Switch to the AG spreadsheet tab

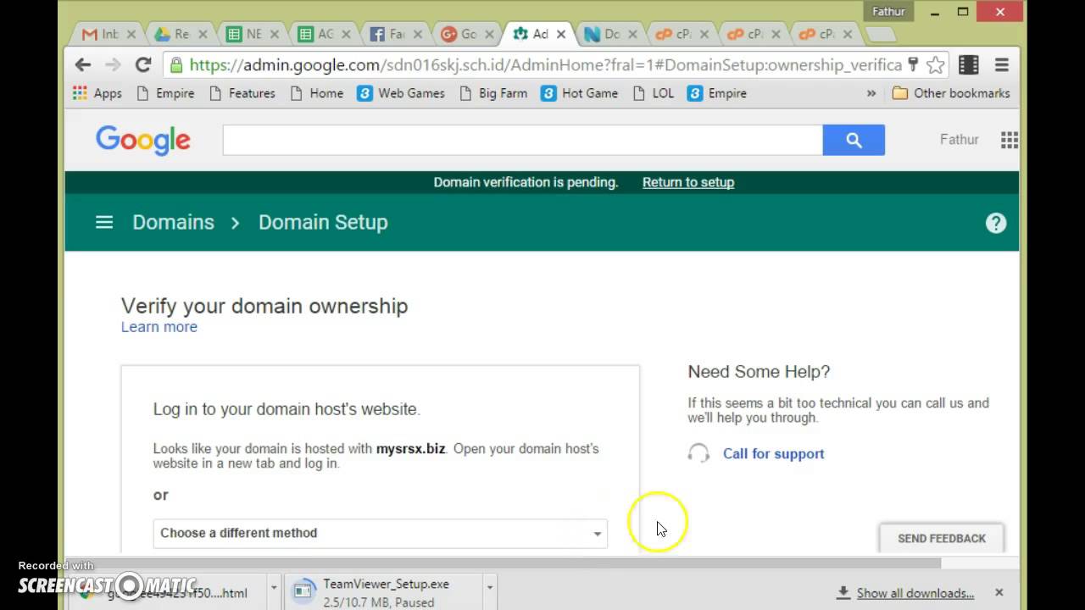tap(322, 35)
